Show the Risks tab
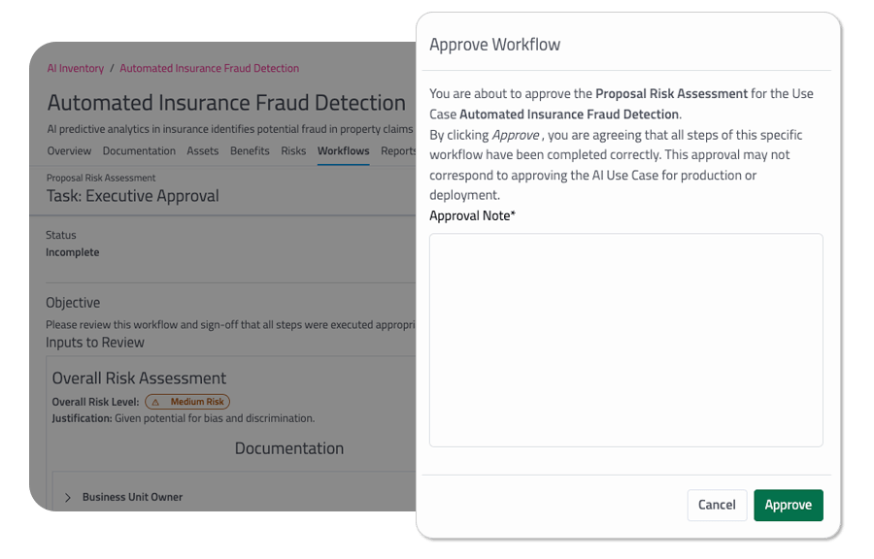The width and height of the screenshot is (874, 559). click(293, 151)
